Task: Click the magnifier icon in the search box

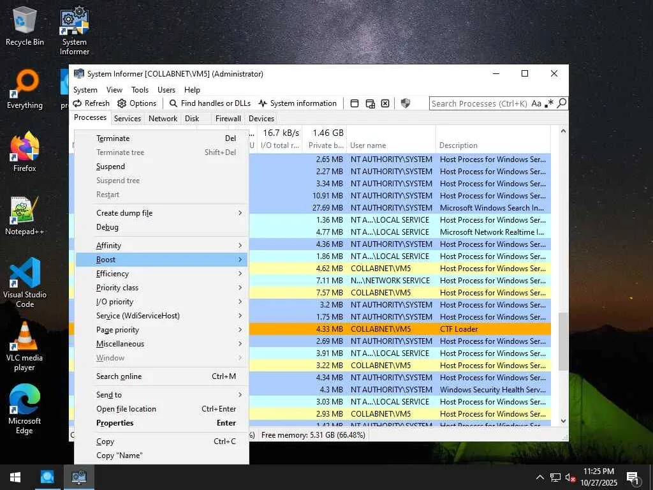Action: point(561,103)
